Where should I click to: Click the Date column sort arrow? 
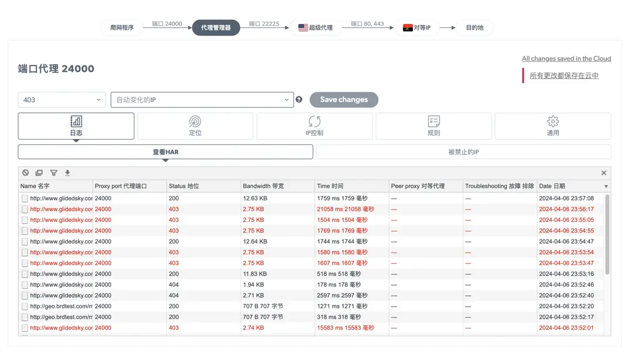(606, 186)
